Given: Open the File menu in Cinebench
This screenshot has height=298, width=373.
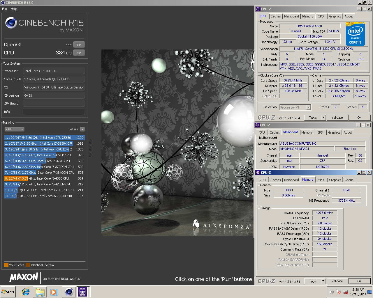Looking at the screenshot, I should 4,9.
